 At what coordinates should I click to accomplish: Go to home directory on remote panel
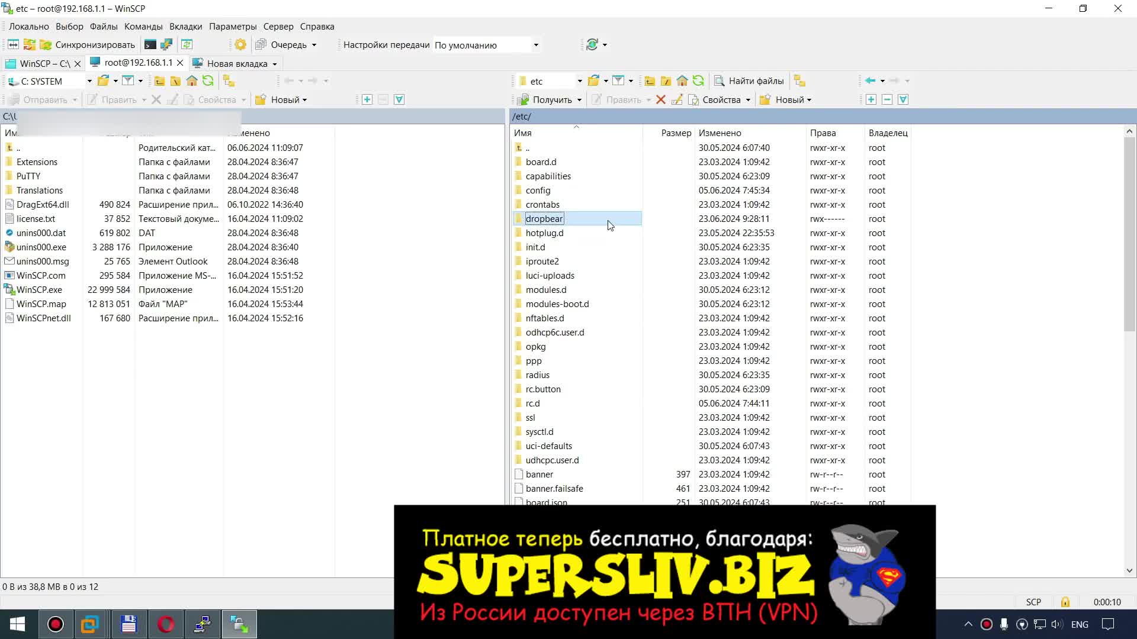[x=682, y=81]
